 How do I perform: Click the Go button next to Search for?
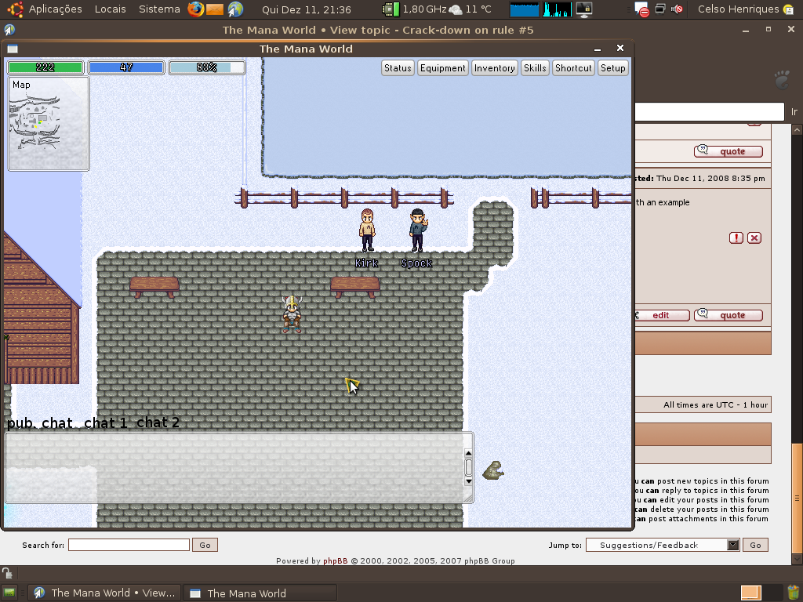click(x=205, y=546)
